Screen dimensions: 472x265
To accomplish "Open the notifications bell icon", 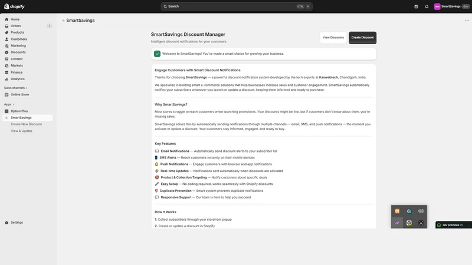I will tap(427, 6).
